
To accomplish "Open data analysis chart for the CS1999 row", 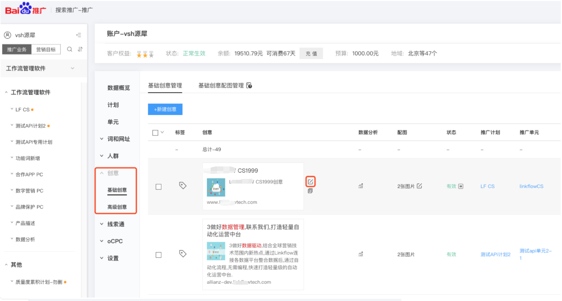I will (361, 186).
